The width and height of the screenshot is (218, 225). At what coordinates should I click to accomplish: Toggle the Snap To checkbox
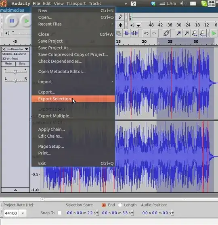[60, 213]
